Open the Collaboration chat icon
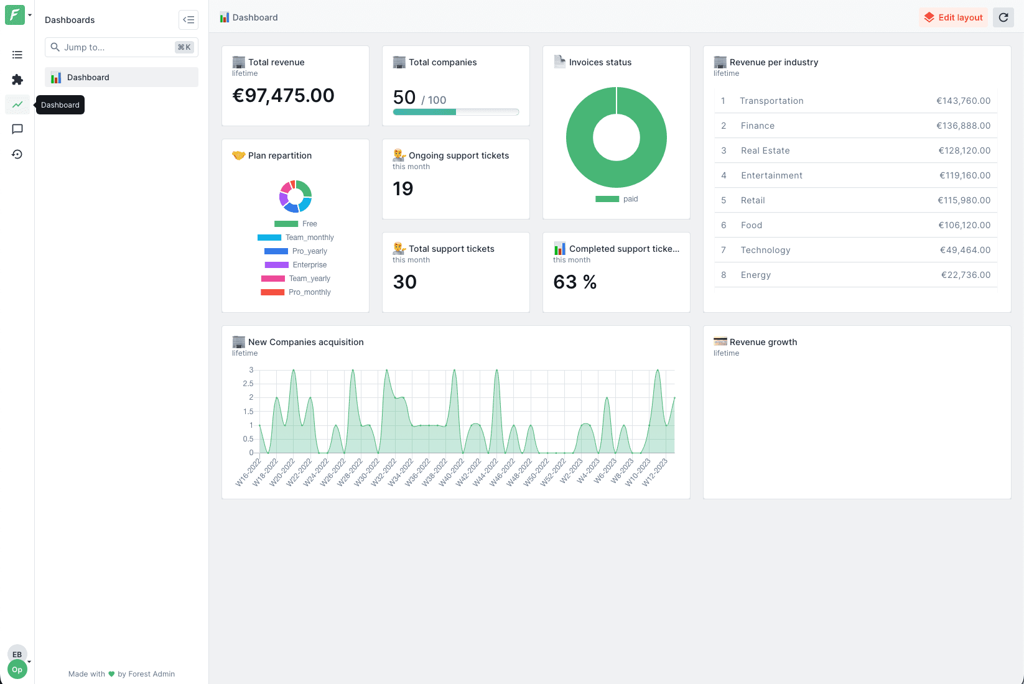 (17, 129)
